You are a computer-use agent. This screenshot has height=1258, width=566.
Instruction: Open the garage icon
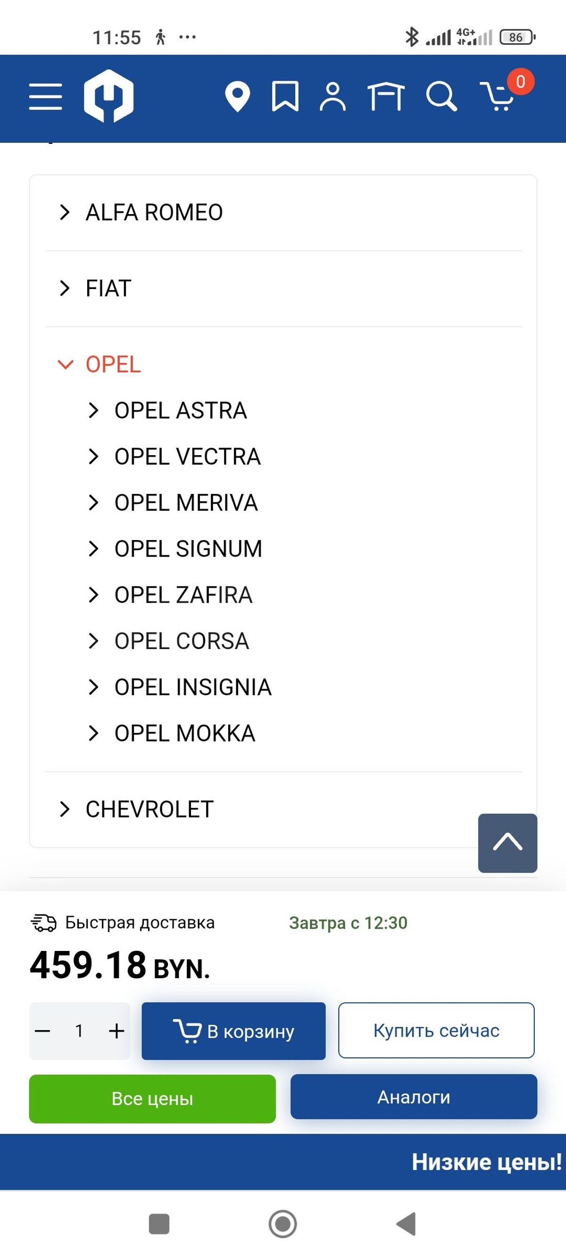pyautogui.click(x=386, y=96)
